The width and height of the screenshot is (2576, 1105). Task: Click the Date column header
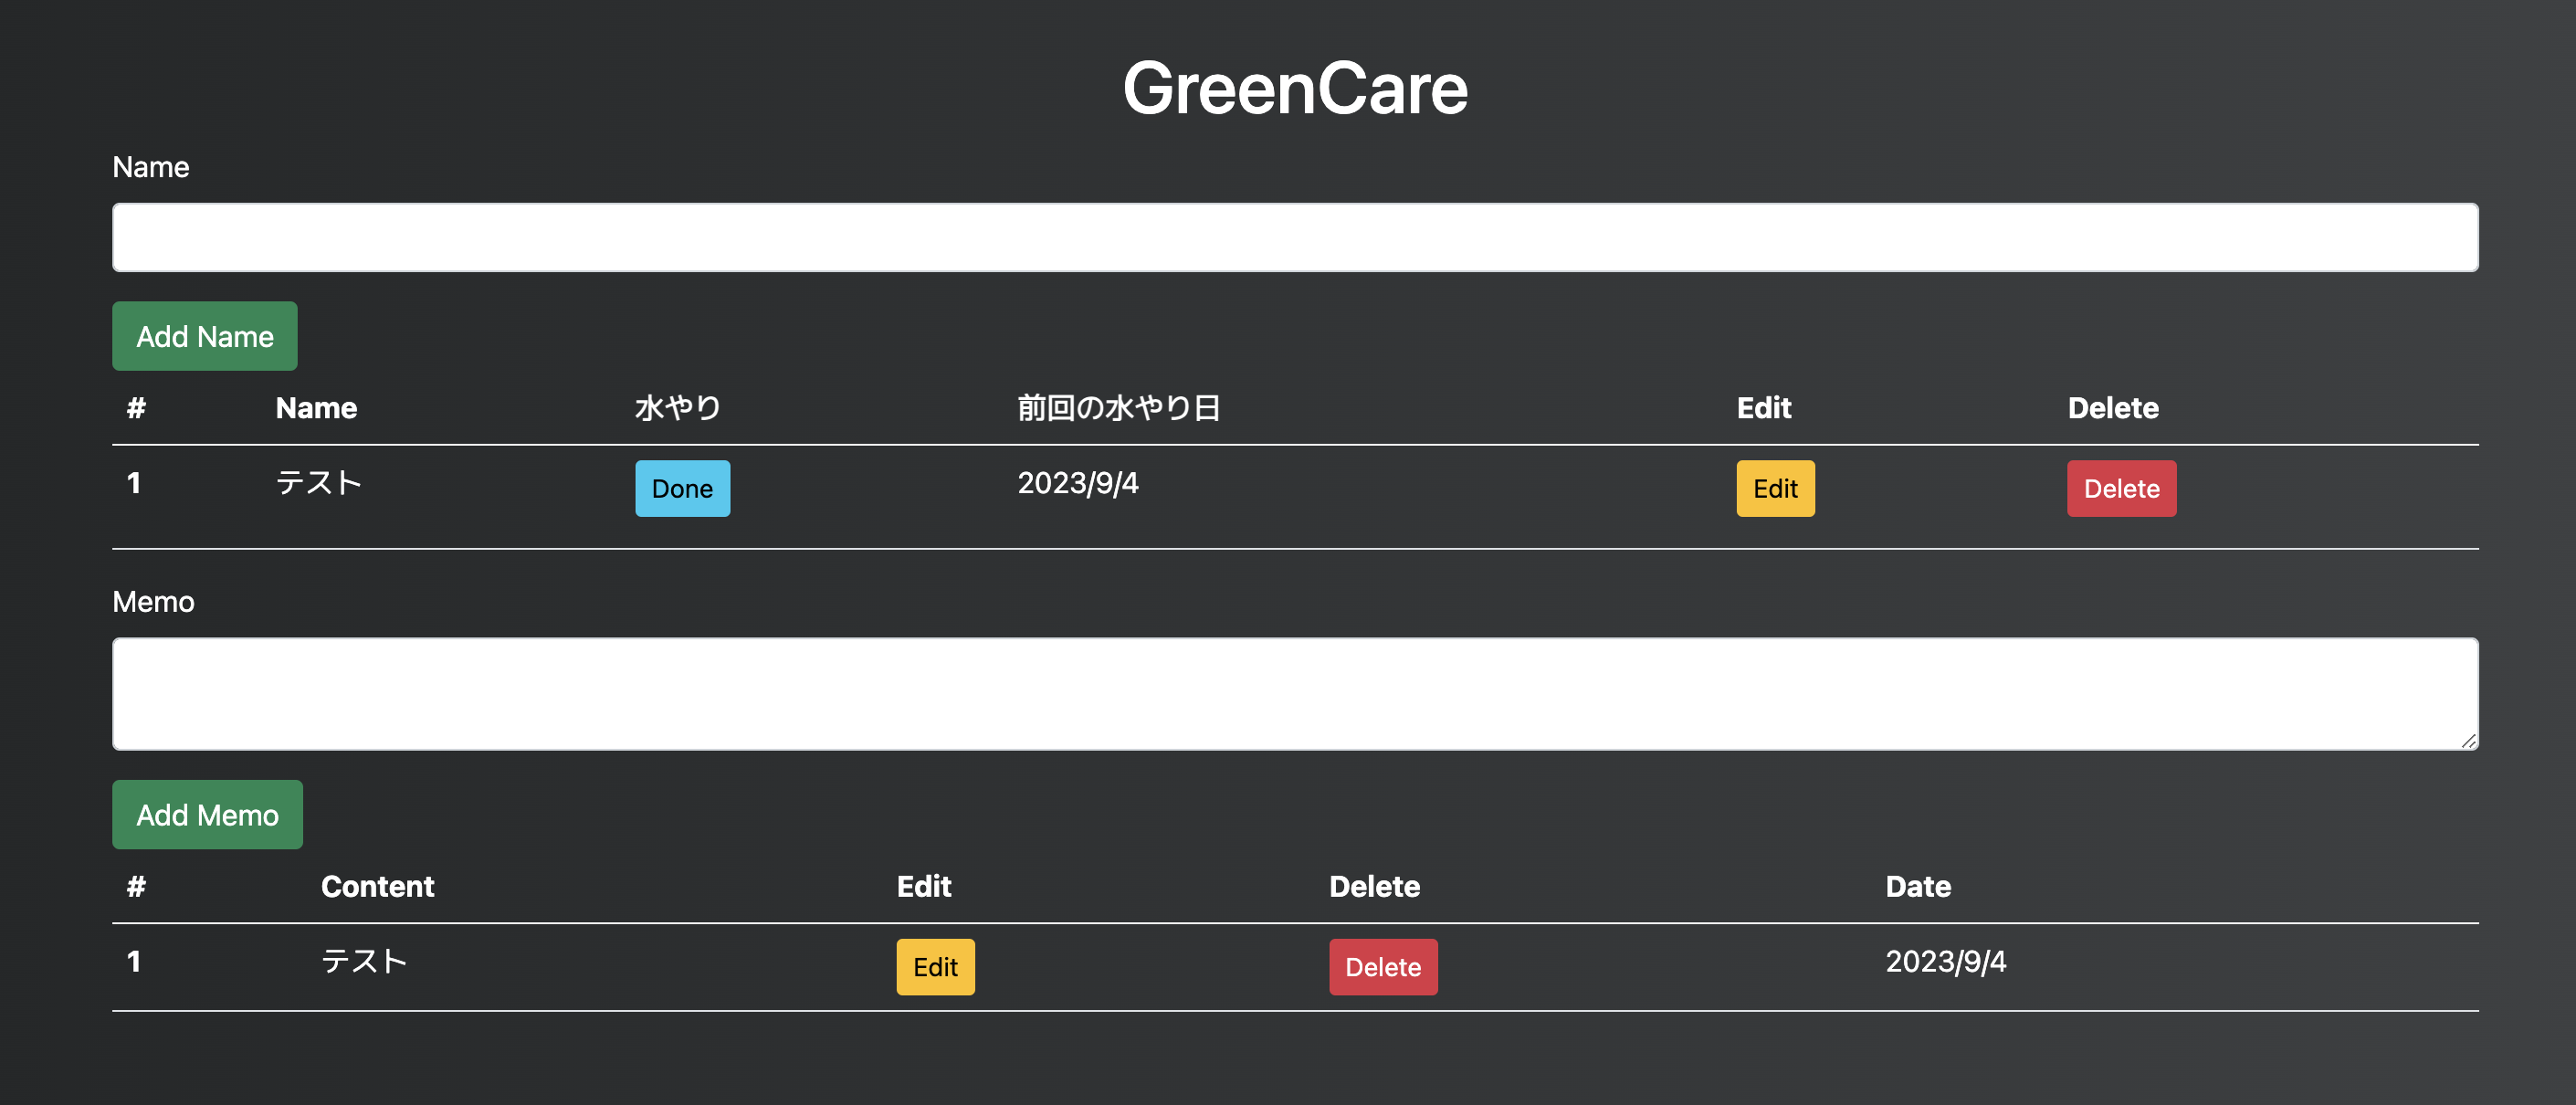tap(1917, 886)
